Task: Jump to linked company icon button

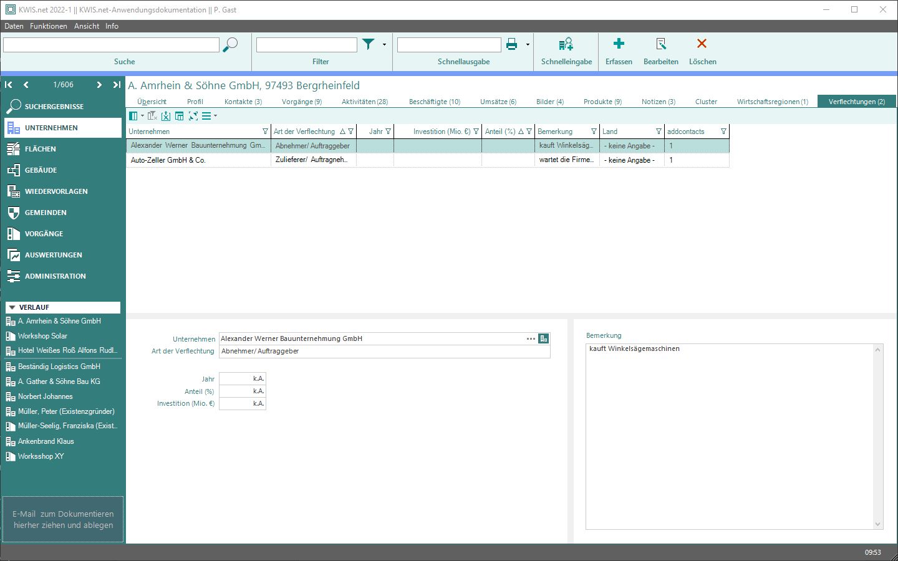Action: [x=544, y=338]
